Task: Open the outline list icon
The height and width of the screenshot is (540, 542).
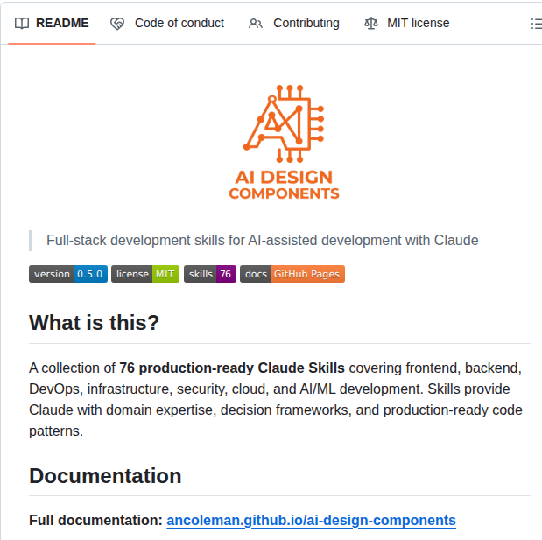Action: 537,24
